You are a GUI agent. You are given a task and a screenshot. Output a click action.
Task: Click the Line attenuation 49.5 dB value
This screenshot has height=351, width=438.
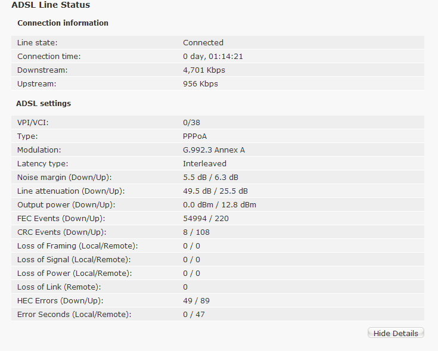197,191
